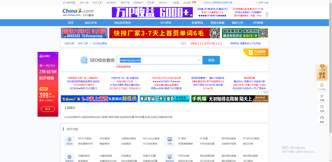Open the 权重查询 navigation tab
The width and height of the screenshot is (332, 162).
pos(197,23)
